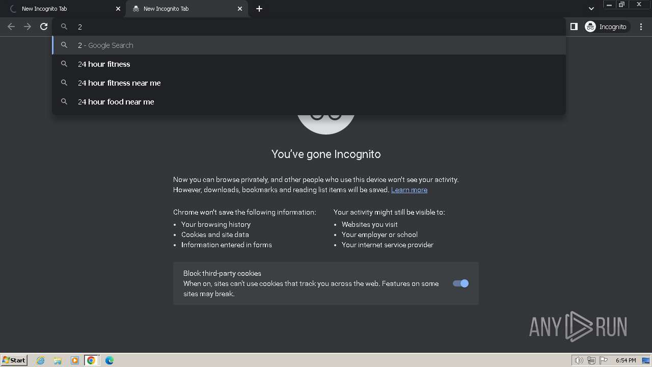Click the back navigation arrow

point(11,27)
